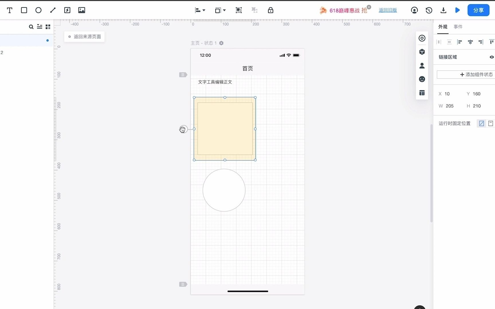
Task: Click the distribute vertically icon
Action: tap(449, 42)
